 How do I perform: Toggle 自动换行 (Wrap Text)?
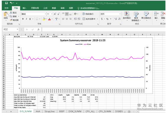click(x=88, y=14)
